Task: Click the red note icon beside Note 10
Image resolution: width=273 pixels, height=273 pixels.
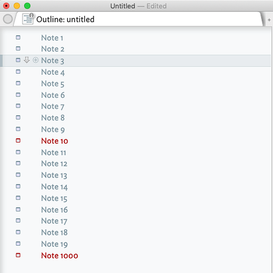Action: tap(18, 140)
